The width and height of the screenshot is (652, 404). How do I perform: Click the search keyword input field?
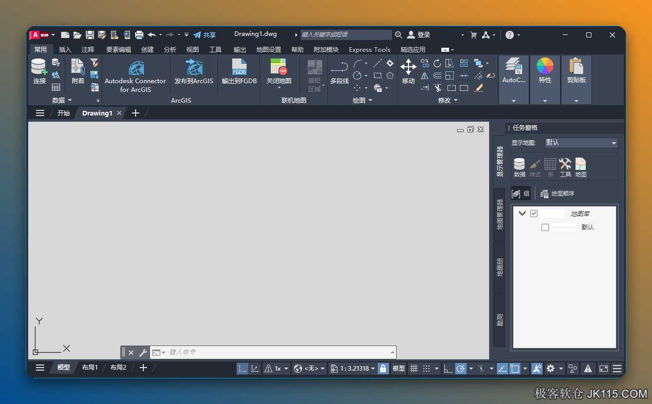click(x=346, y=34)
